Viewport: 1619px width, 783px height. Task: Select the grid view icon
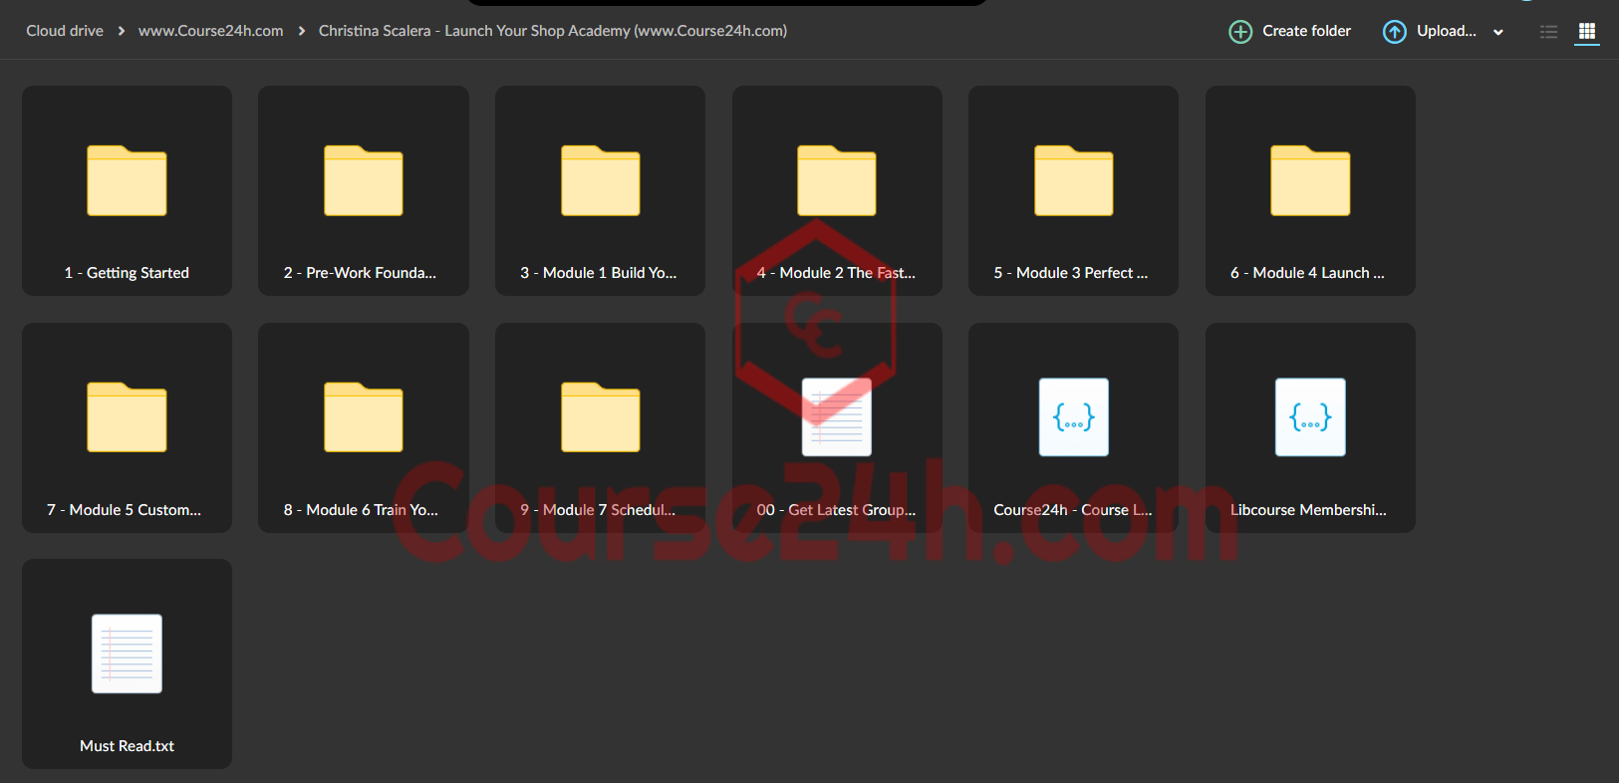click(x=1587, y=32)
